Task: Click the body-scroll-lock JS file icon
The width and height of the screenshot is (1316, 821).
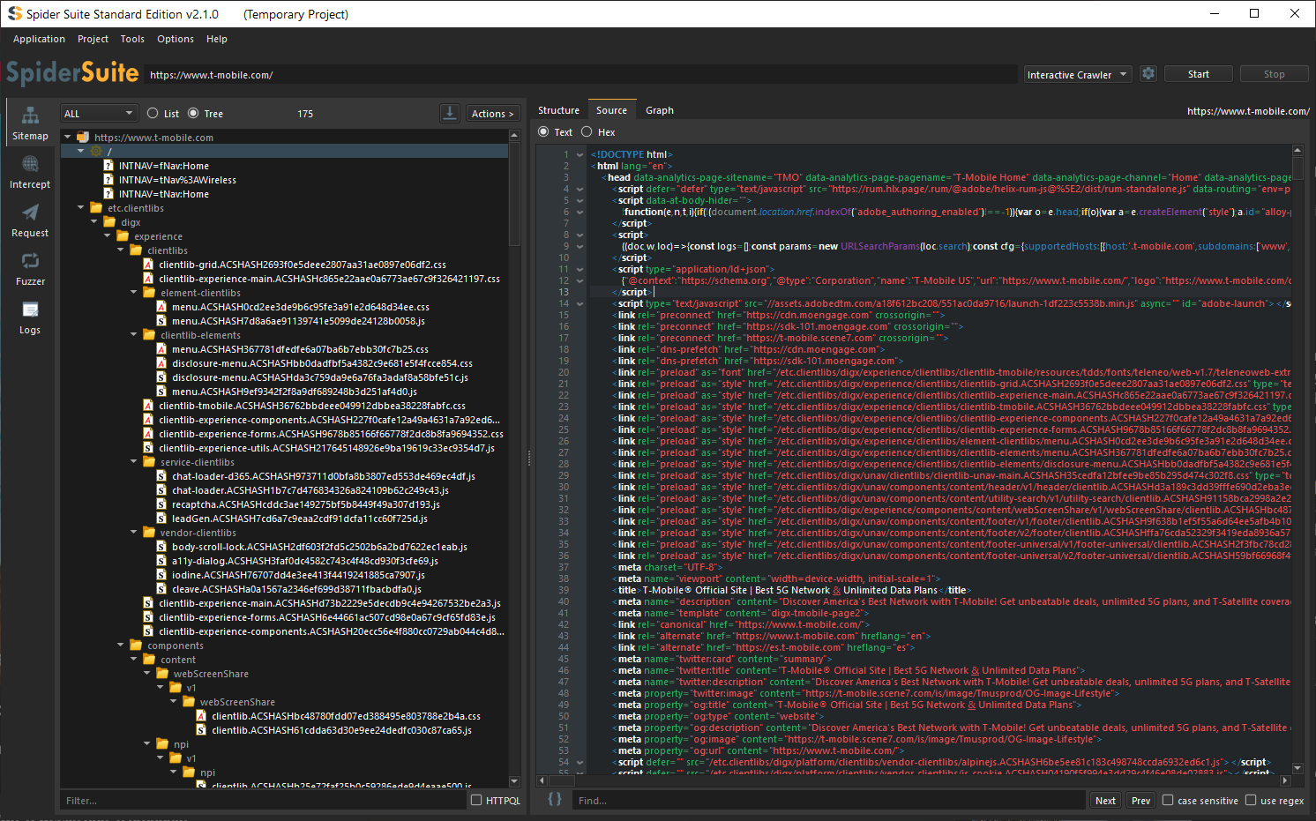Action: pyautogui.click(x=161, y=547)
